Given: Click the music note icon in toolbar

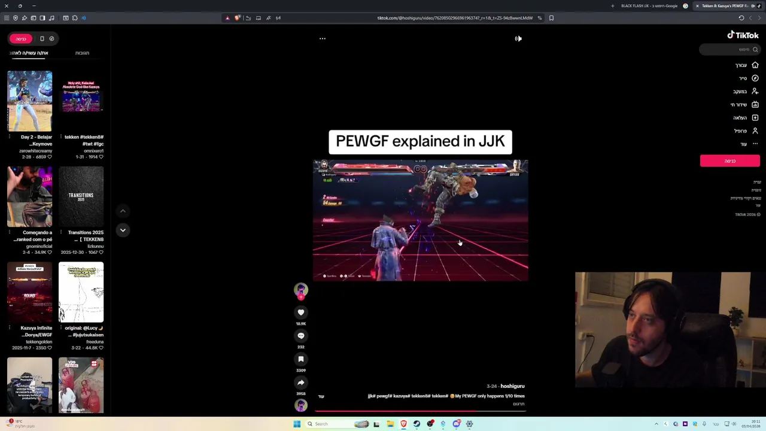Looking at the screenshot, I should click(x=51, y=18).
